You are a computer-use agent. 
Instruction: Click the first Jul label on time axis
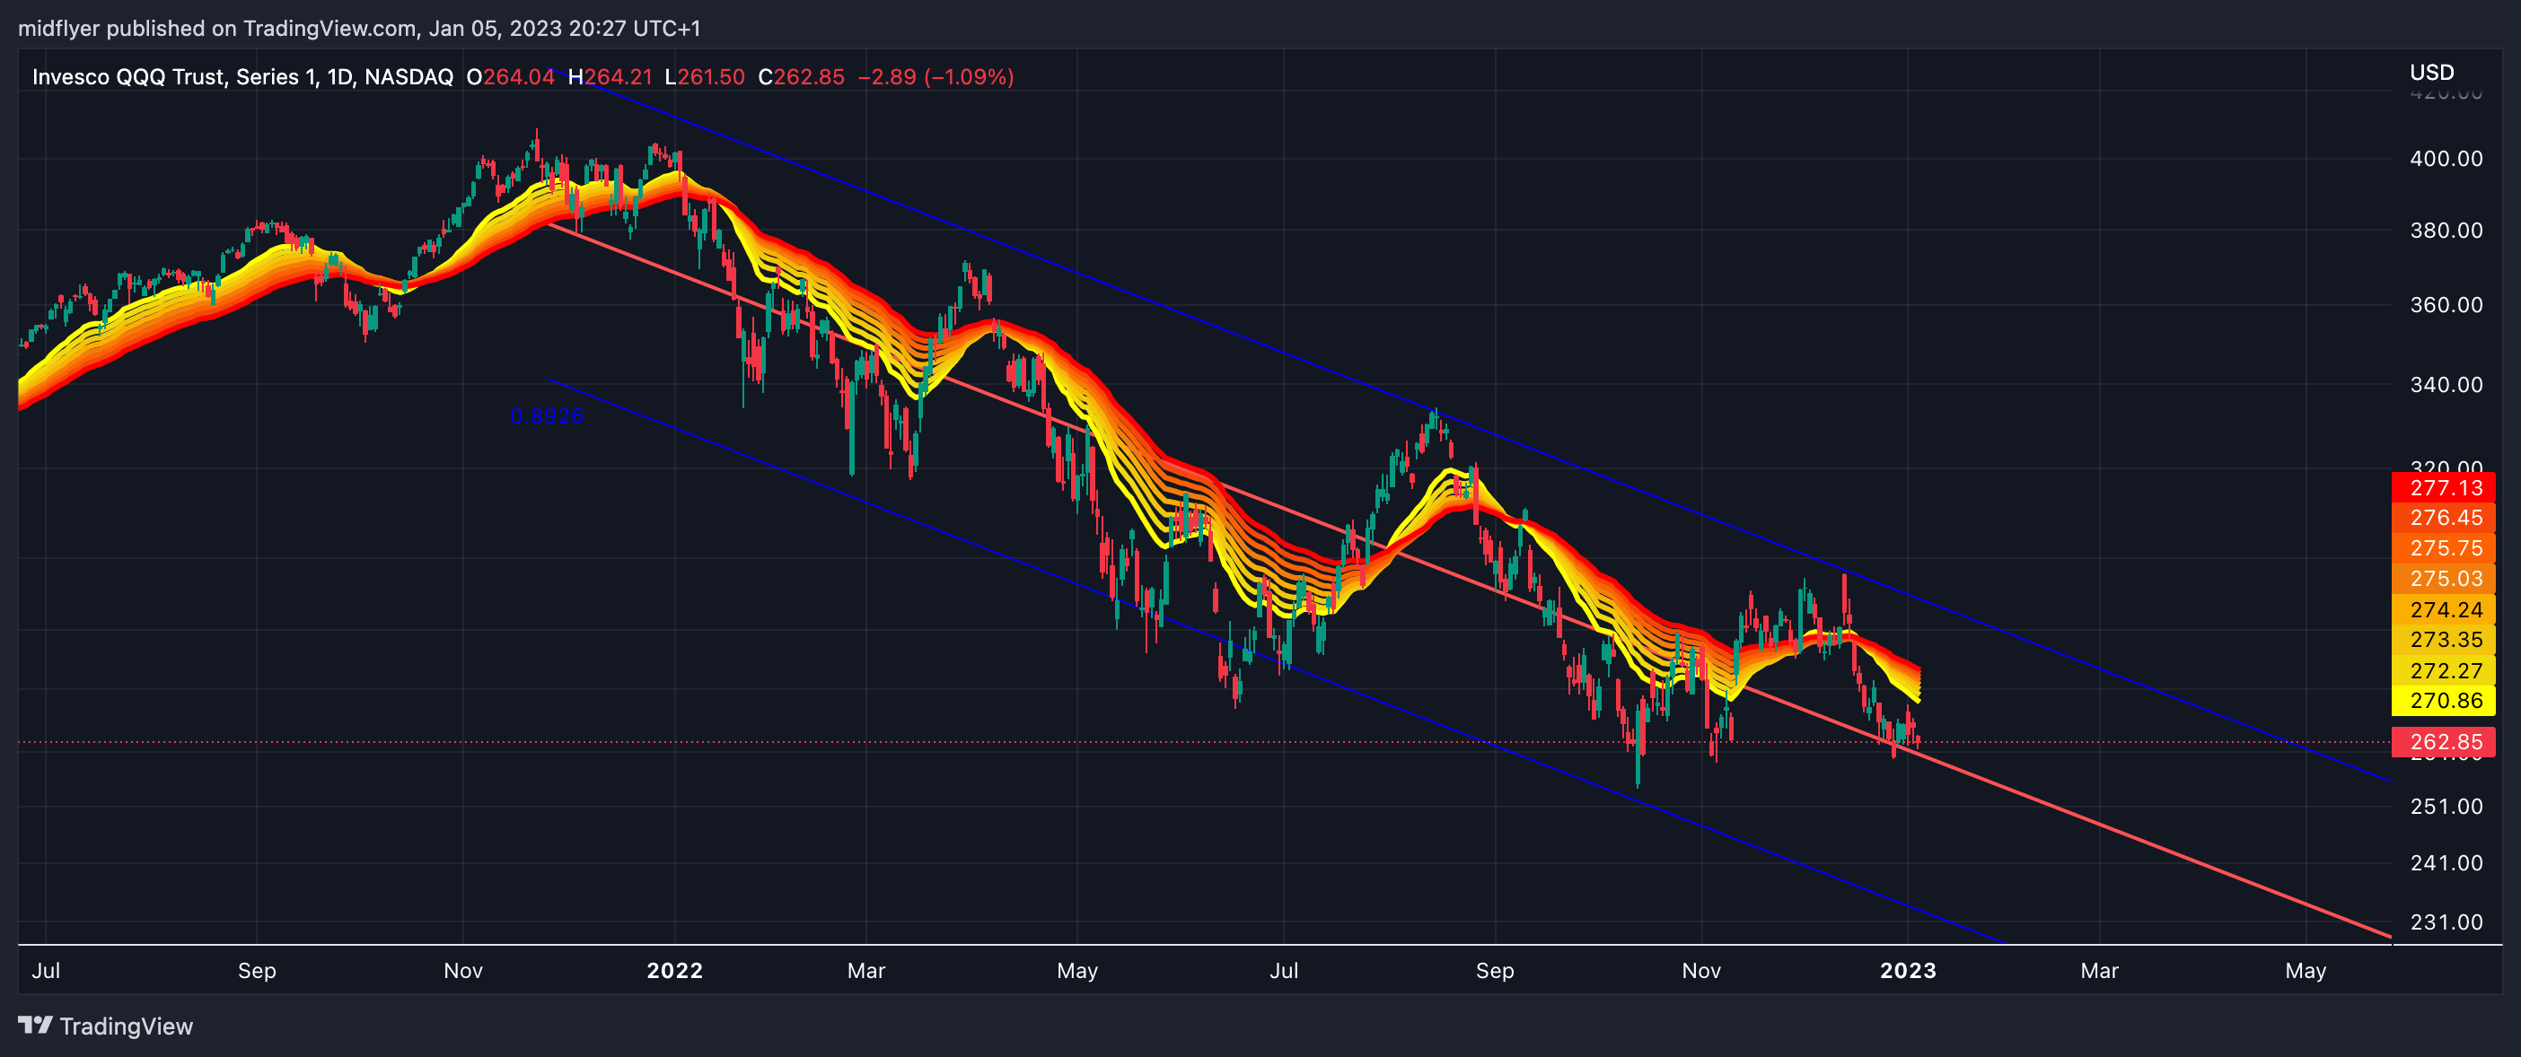point(46,970)
